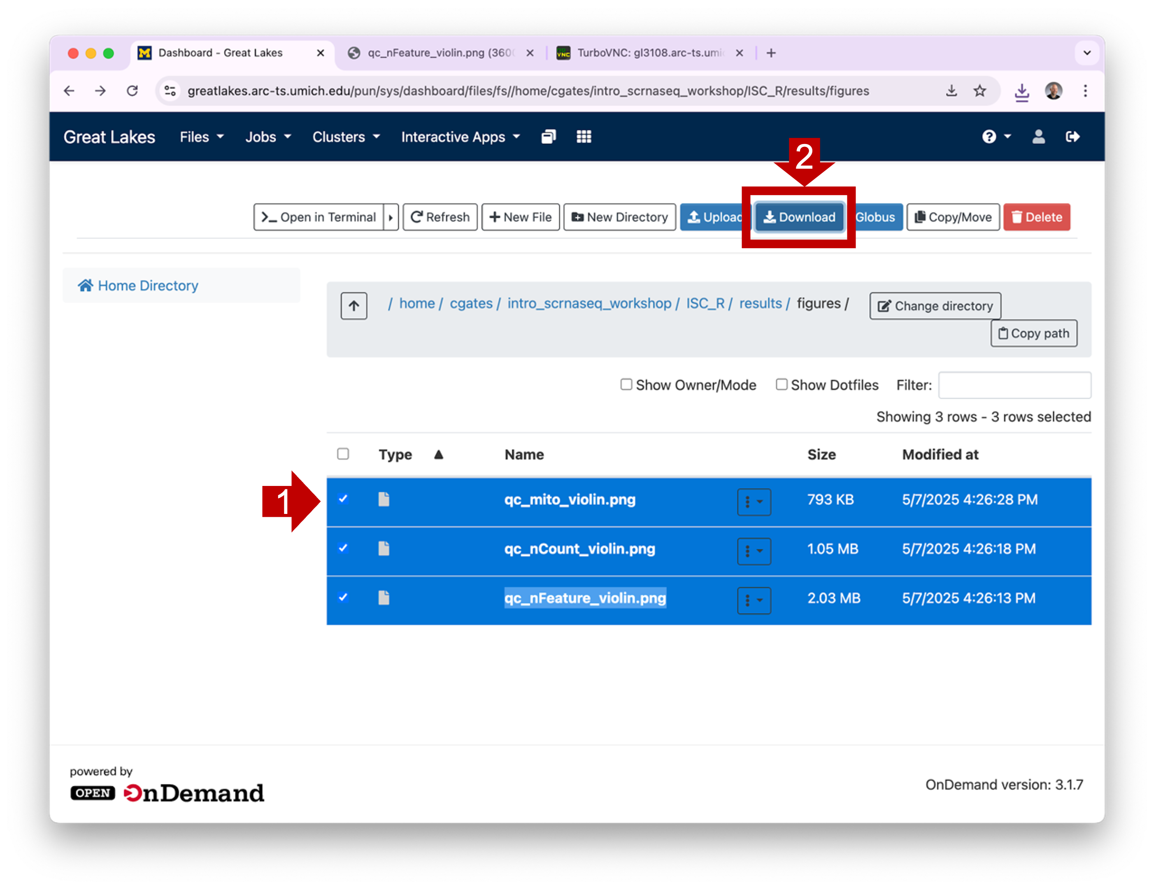This screenshot has width=1156, height=890.
Task: Click the sessions windows icon in navbar
Action: (548, 137)
